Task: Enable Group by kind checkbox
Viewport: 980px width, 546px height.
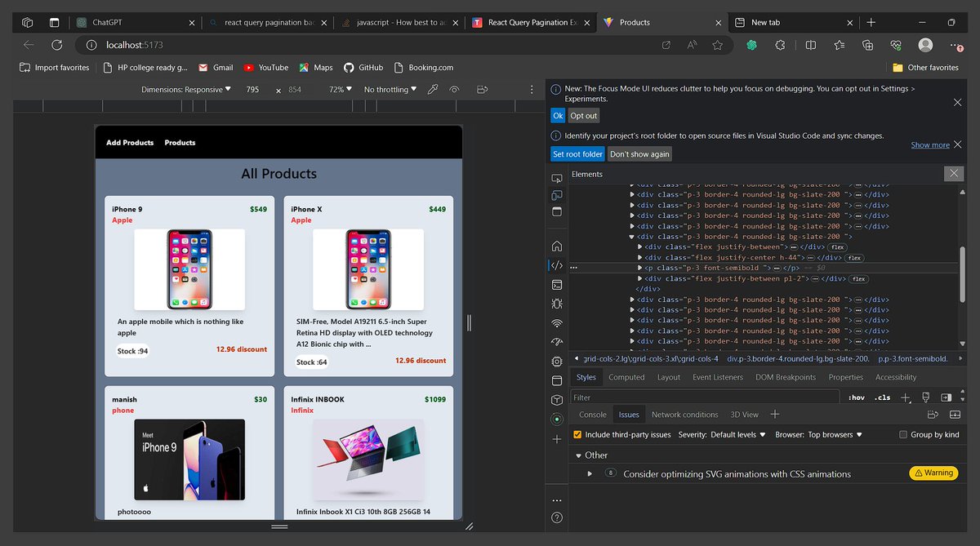Action: point(903,435)
